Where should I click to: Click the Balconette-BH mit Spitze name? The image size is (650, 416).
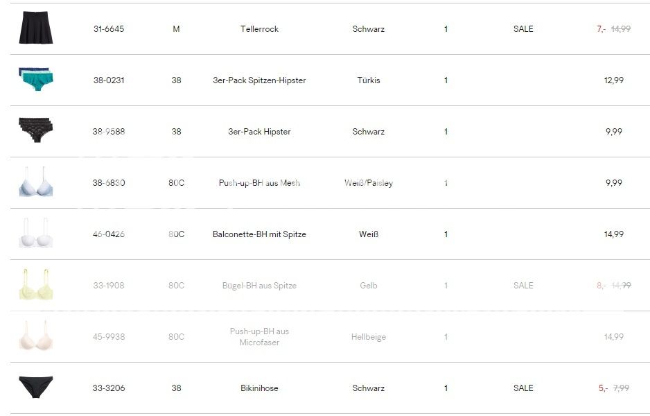[259, 234]
